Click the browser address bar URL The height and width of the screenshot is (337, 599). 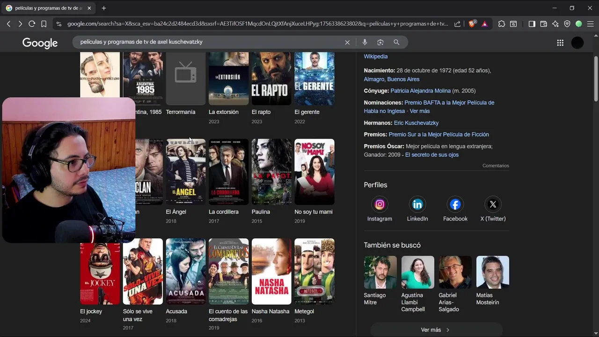pos(257,24)
